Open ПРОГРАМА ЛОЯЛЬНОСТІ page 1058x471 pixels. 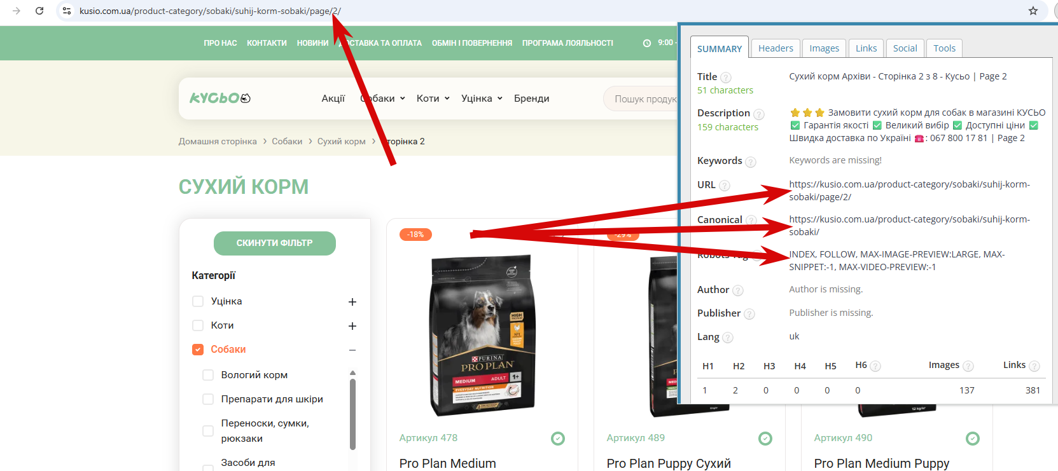tap(567, 43)
